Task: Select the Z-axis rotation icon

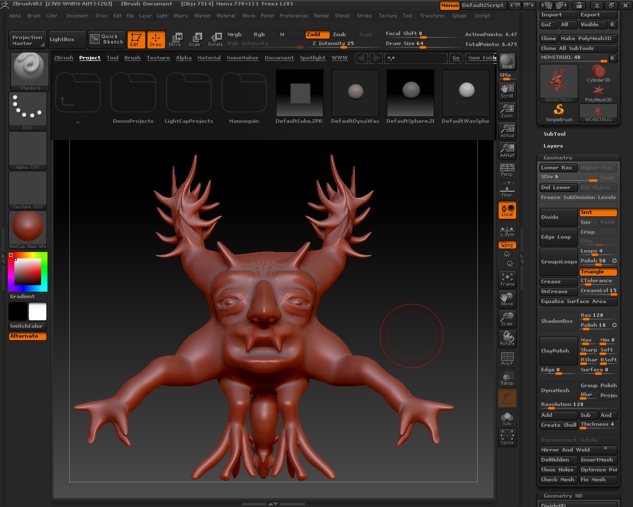Action: 510,264
